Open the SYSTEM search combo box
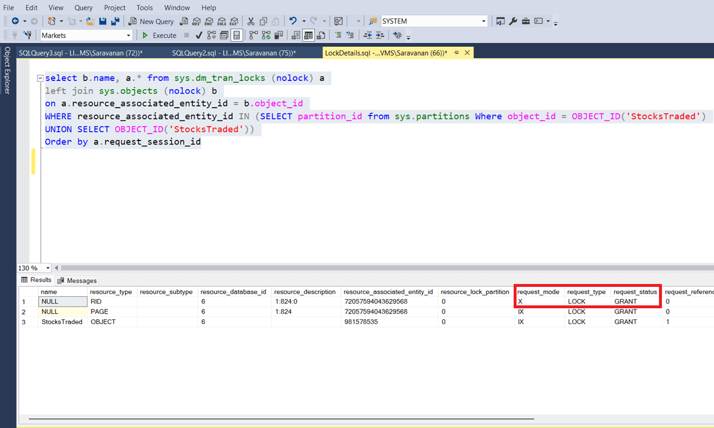This screenshot has width=714, height=428. (x=484, y=21)
